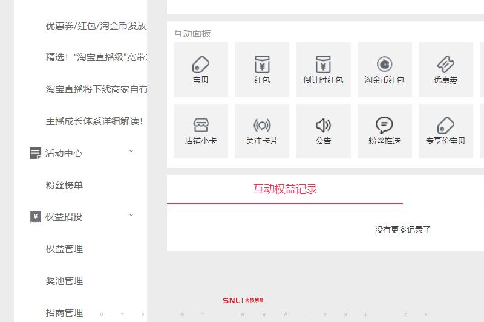Image resolution: width=484 pixels, height=322 pixels.
Task: Click the 宝贝 tag icon
Action: click(201, 64)
